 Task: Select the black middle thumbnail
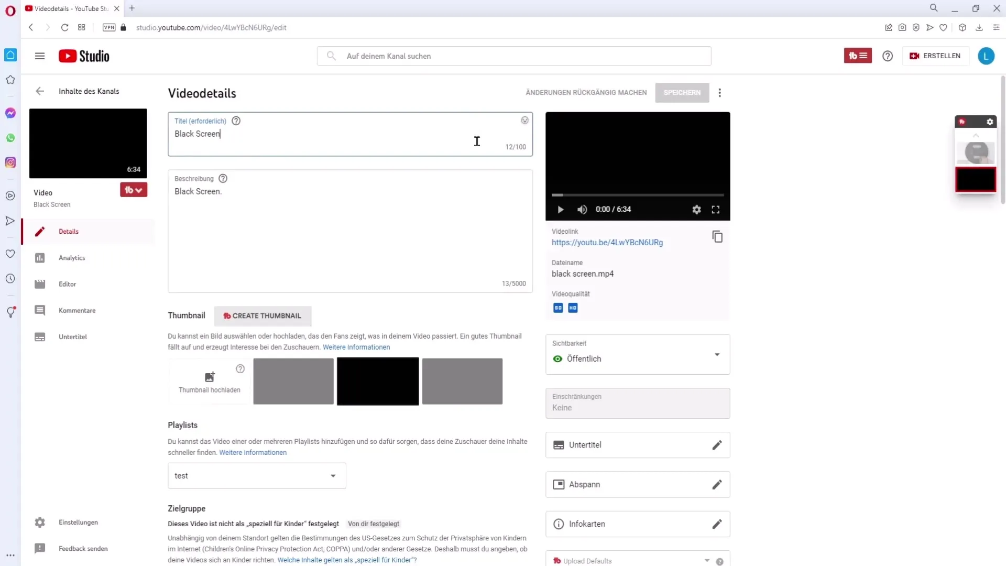coord(378,382)
